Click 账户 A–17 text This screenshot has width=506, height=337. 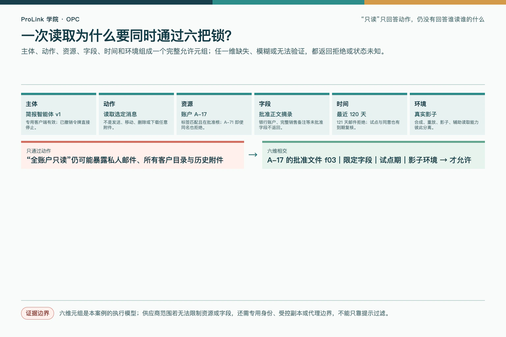pyautogui.click(x=194, y=114)
